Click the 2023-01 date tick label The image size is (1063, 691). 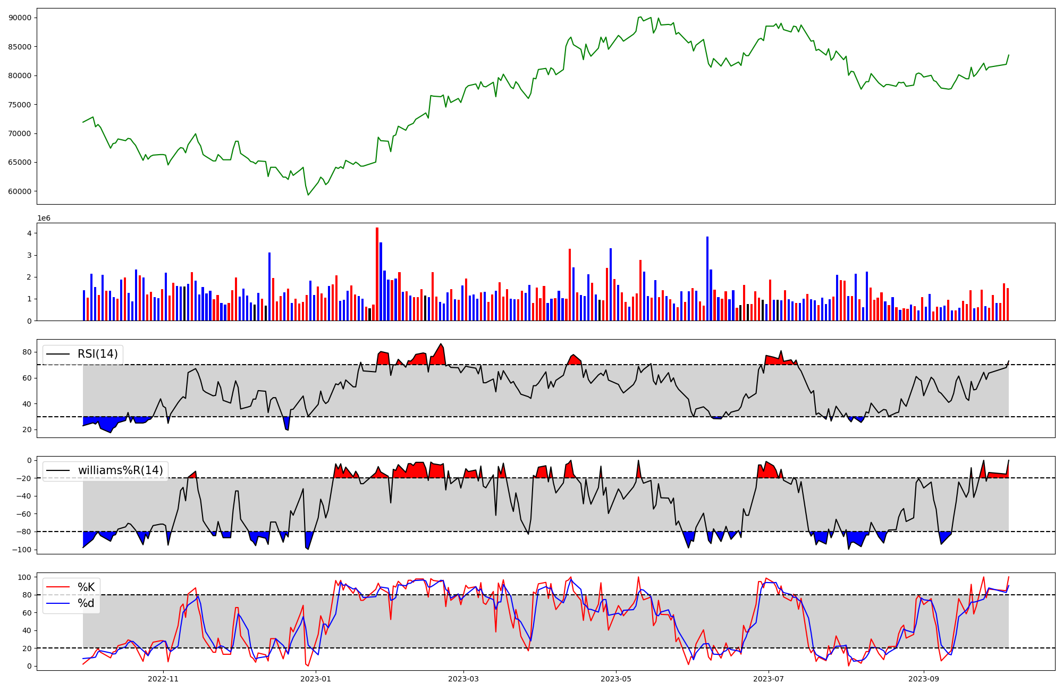pos(316,679)
